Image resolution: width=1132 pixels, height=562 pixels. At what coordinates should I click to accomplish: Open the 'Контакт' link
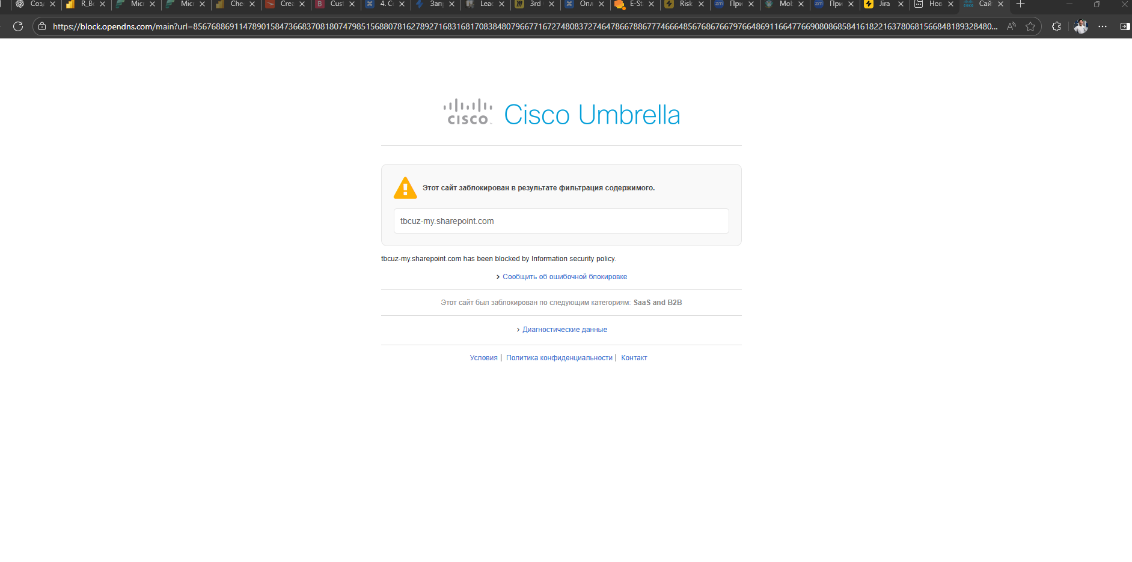[634, 358]
